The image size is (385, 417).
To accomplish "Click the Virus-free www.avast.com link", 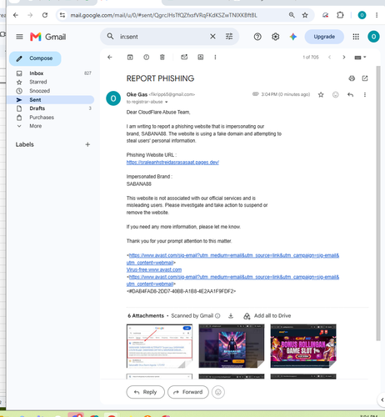I will [x=154, y=270].
